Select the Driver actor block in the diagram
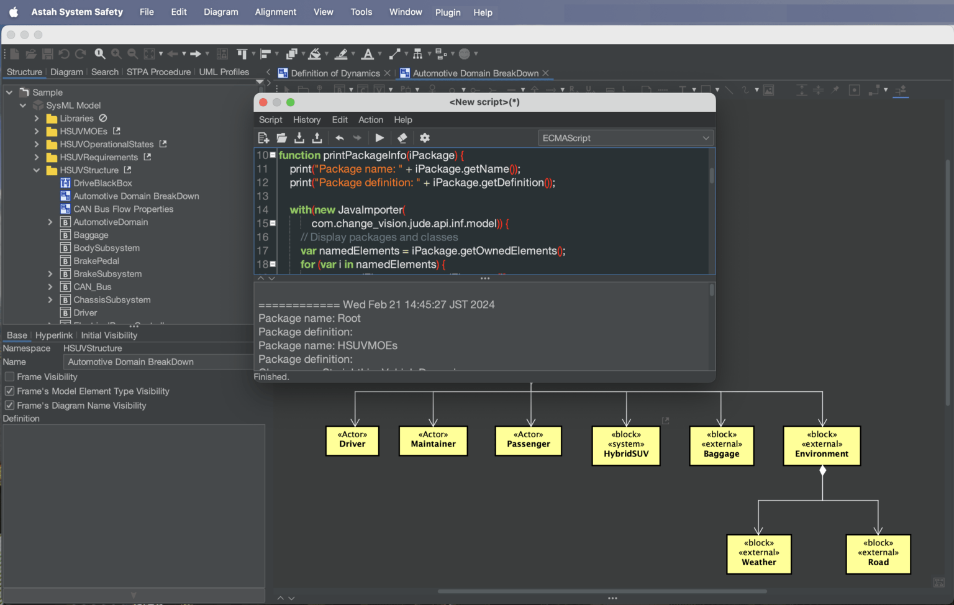The image size is (954, 605). [x=352, y=440]
